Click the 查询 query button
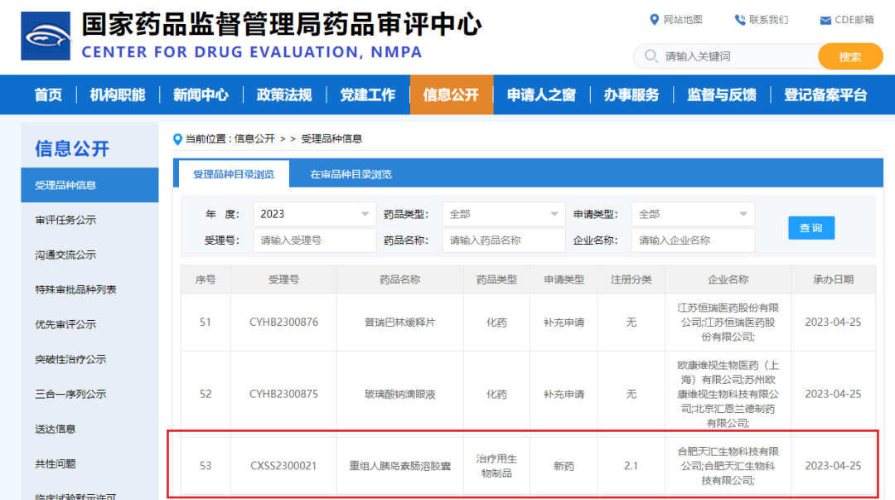Image resolution: width=895 pixels, height=500 pixels. click(810, 228)
